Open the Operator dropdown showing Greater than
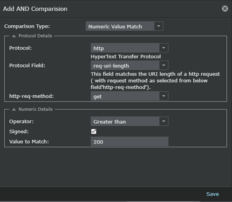The image size is (232, 202). pos(130,121)
